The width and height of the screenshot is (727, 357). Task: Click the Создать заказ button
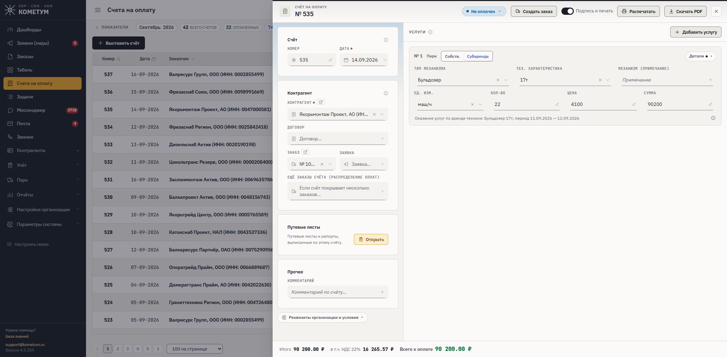[534, 11]
